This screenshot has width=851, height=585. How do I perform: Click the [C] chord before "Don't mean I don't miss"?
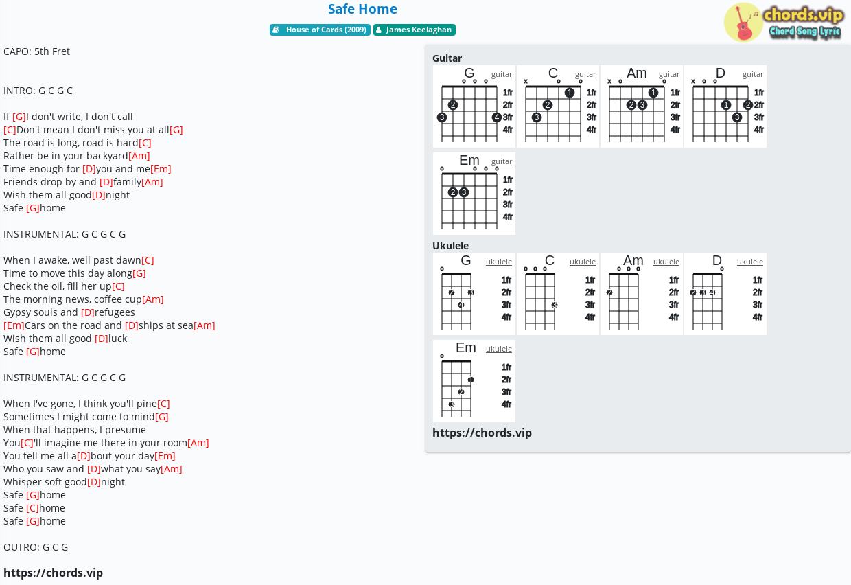pyautogui.click(x=10, y=130)
